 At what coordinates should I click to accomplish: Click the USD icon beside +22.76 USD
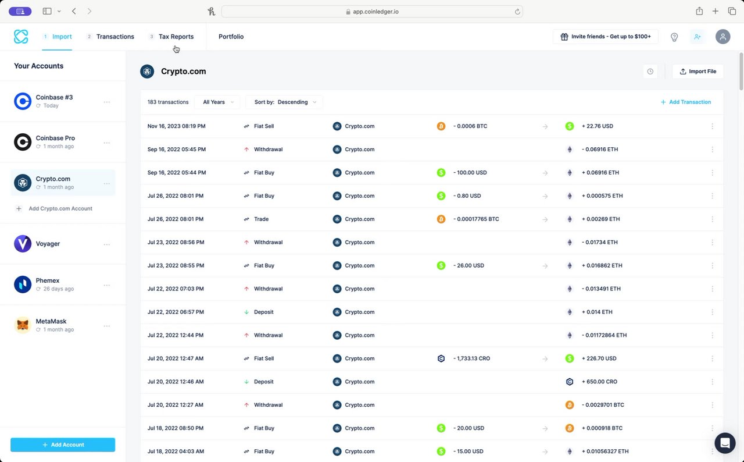[x=570, y=126]
